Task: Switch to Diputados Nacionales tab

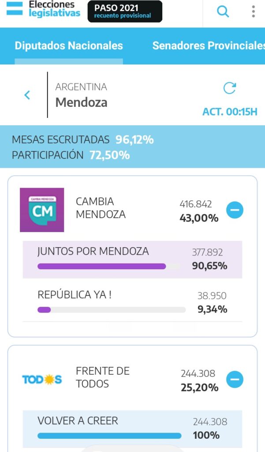Action: coord(69,46)
